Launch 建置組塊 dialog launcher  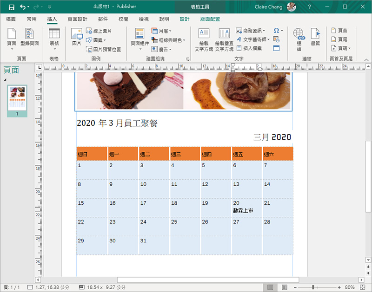point(188,59)
